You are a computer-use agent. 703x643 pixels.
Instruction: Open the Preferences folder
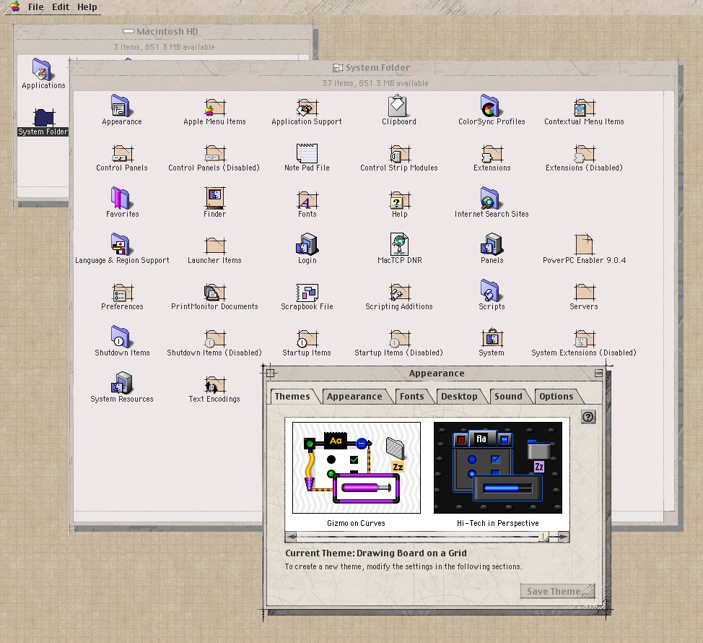click(x=123, y=292)
